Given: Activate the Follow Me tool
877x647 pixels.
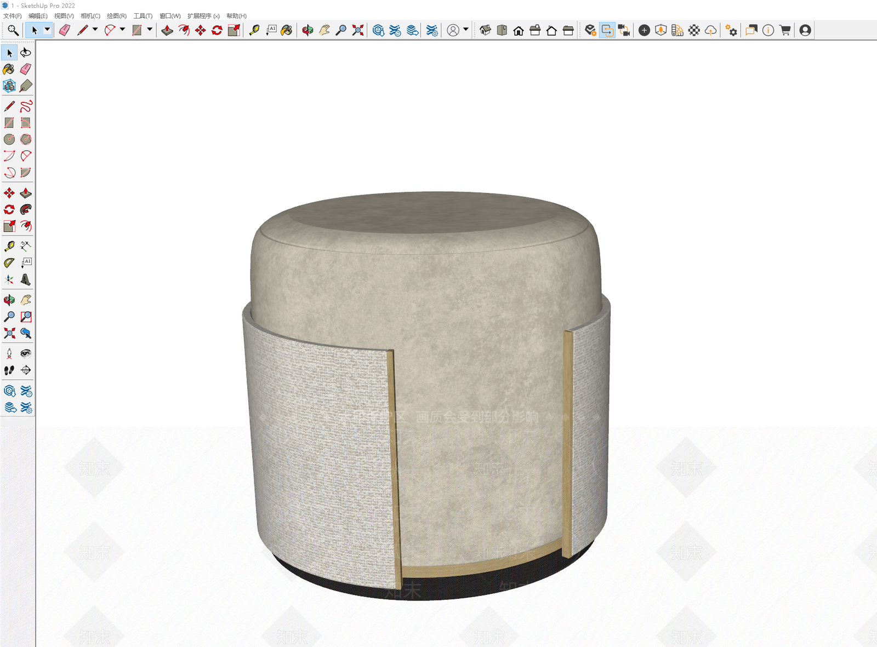Looking at the screenshot, I should click(26, 209).
